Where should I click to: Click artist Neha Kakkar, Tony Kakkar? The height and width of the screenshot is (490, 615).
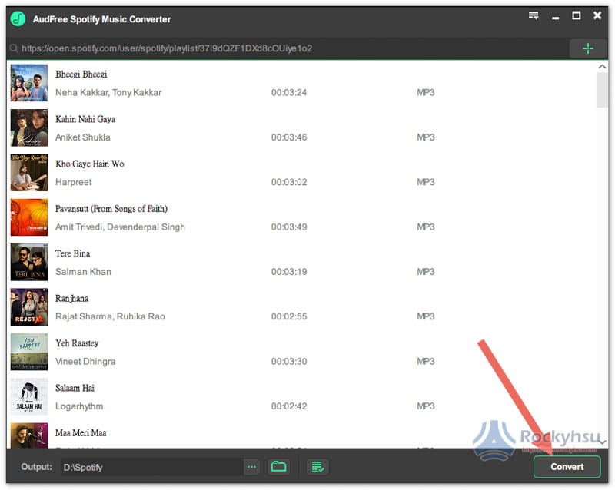(x=108, y=92)
